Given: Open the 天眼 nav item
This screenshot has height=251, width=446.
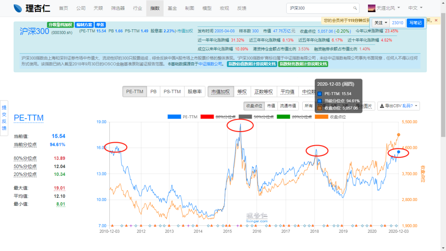Looking at the screenshot, I should pos(98,8).
